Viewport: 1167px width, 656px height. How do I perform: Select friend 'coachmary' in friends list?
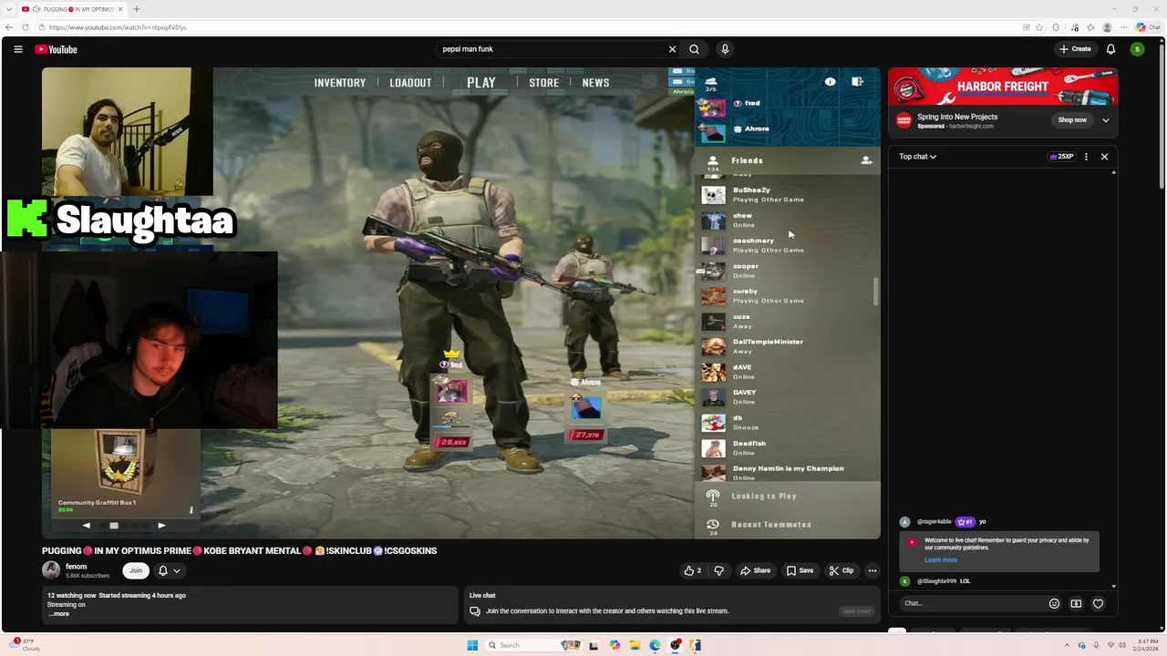pos(786,245)
